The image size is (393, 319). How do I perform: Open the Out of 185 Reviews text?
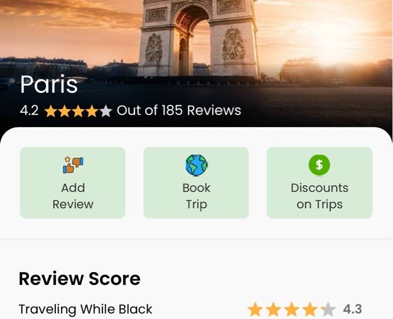tap(179, 110)
